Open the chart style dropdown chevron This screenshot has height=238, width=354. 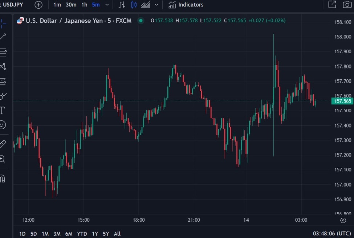coord(156,5)
